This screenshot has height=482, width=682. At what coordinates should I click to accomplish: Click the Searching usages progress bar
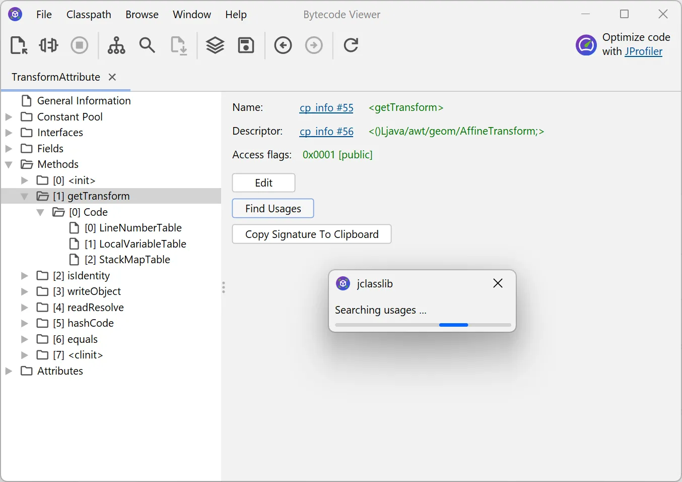click(423, 325)
